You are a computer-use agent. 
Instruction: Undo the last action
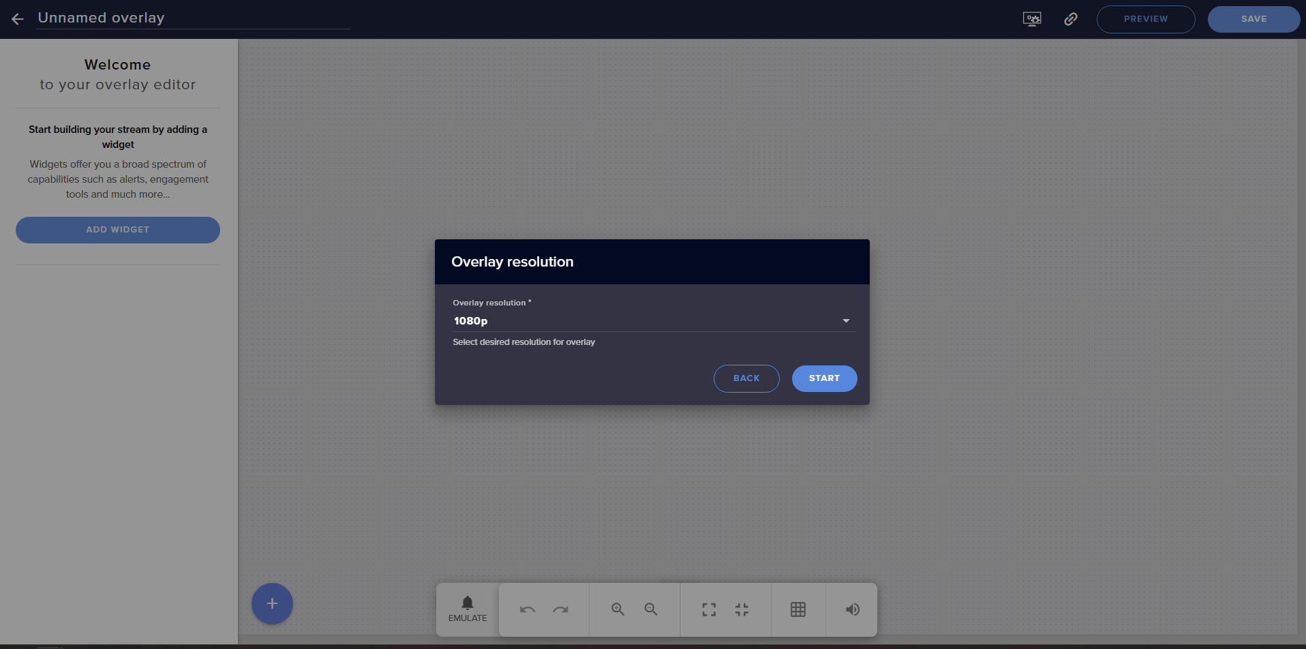point(527,609)
